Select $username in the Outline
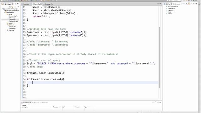Image resolution: width=201 pixels, height=113 pixels. tap(171, 8)
